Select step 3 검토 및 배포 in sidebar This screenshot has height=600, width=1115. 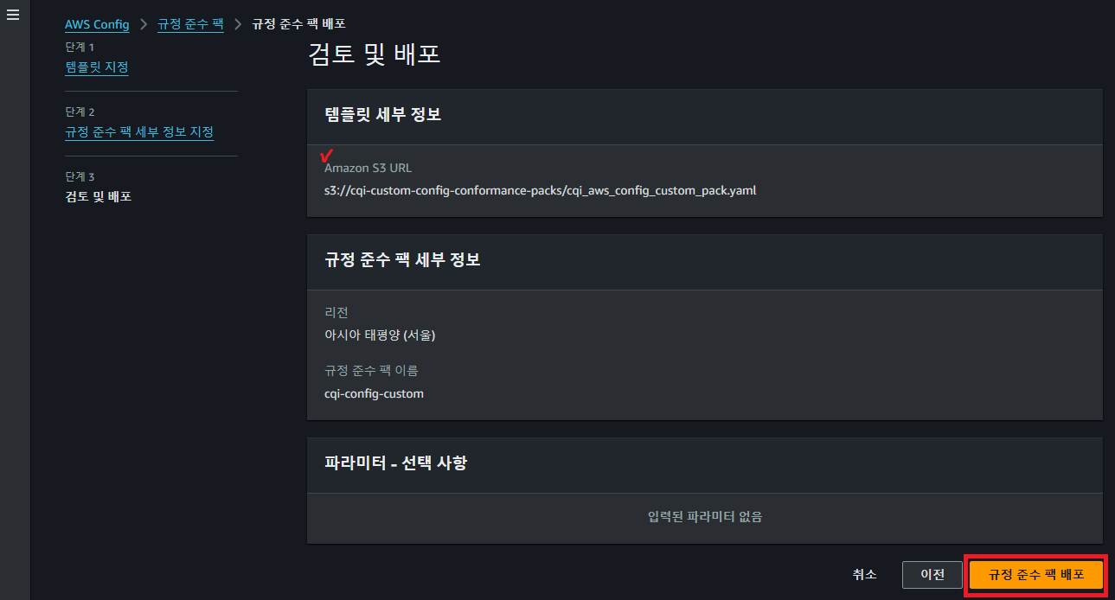[x=99, y=196]
